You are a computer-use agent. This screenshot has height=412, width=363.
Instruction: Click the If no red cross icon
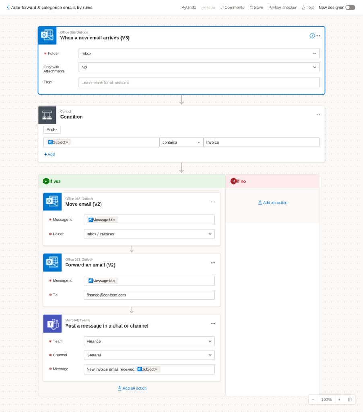click(x=233, y=181)
